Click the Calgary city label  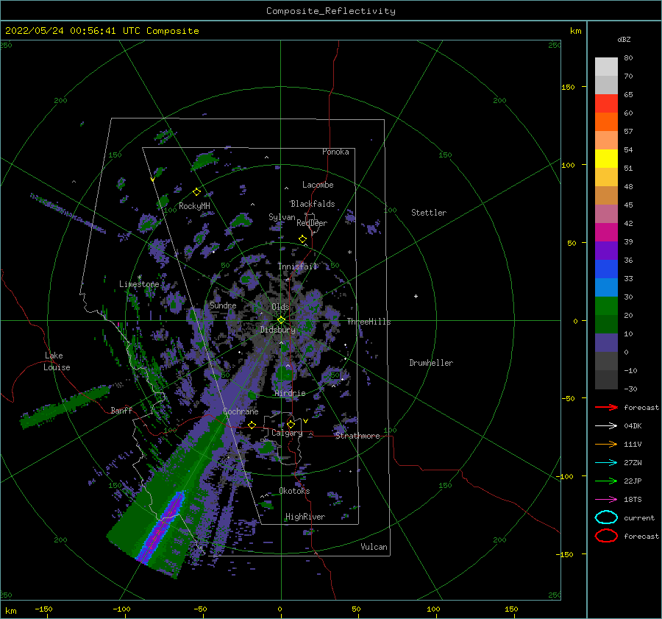click(x=287, y=433)
